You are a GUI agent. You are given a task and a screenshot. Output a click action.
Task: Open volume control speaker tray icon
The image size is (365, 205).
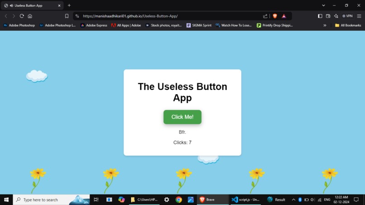312,200
